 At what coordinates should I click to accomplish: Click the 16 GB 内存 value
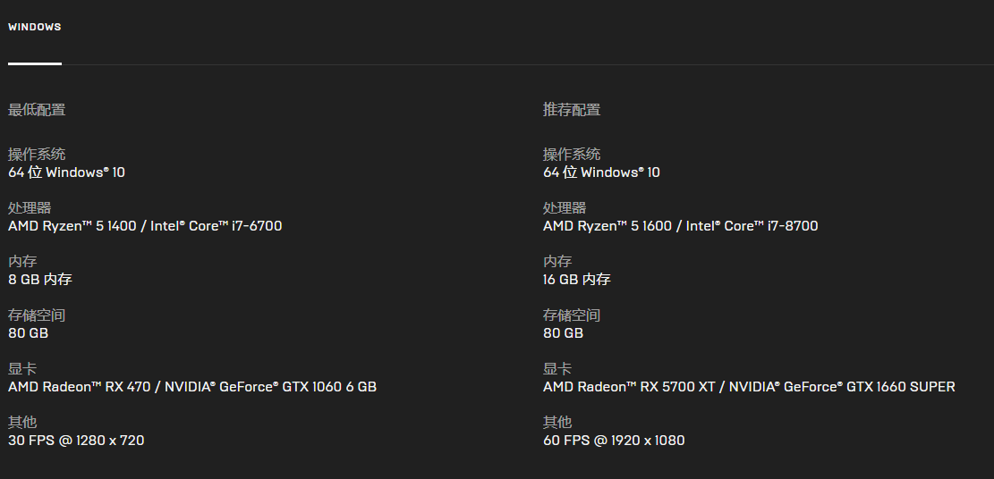click(577, 280)
